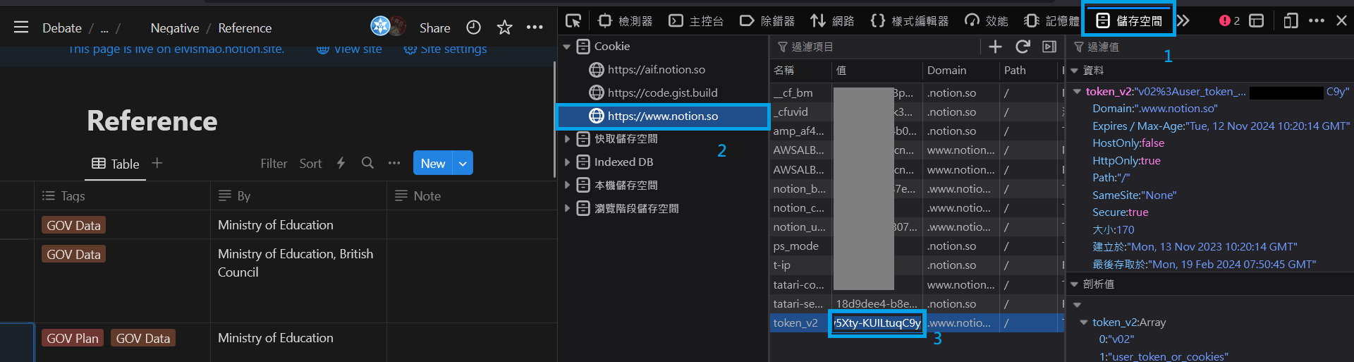The width and height of the screenshot is (1354, 362).
Task: Click the Share button
Action: pos(434,28)
